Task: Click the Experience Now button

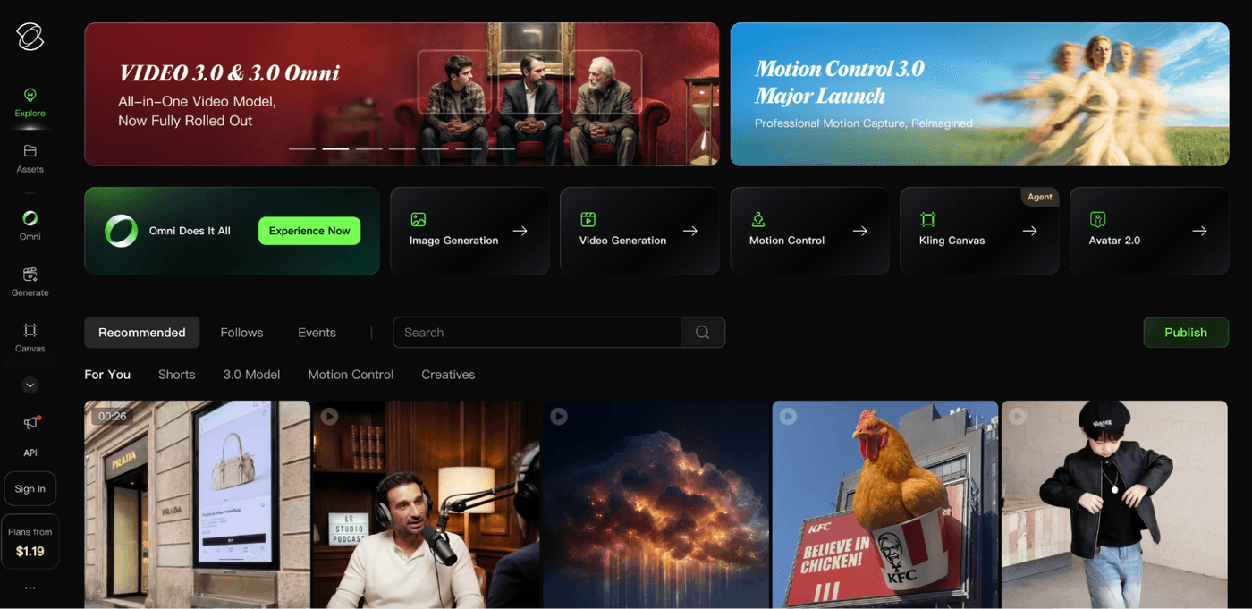Action: coord(309,231)
